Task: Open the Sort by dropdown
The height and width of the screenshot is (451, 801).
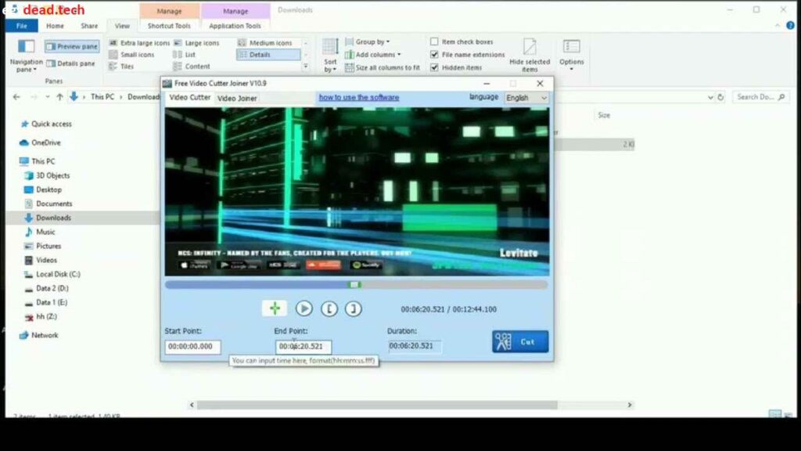Action: [328, 55]
